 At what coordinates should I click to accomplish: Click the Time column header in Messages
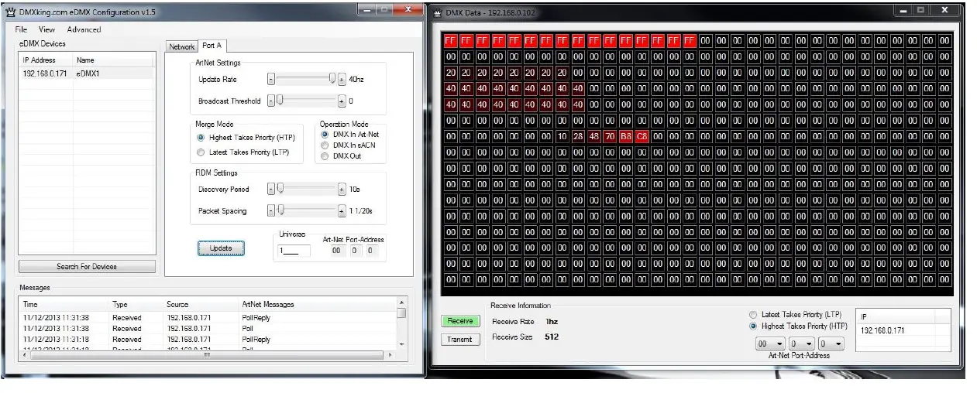point(64,304)
